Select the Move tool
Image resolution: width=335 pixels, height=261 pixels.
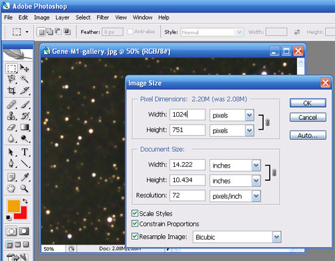[25, 68]
